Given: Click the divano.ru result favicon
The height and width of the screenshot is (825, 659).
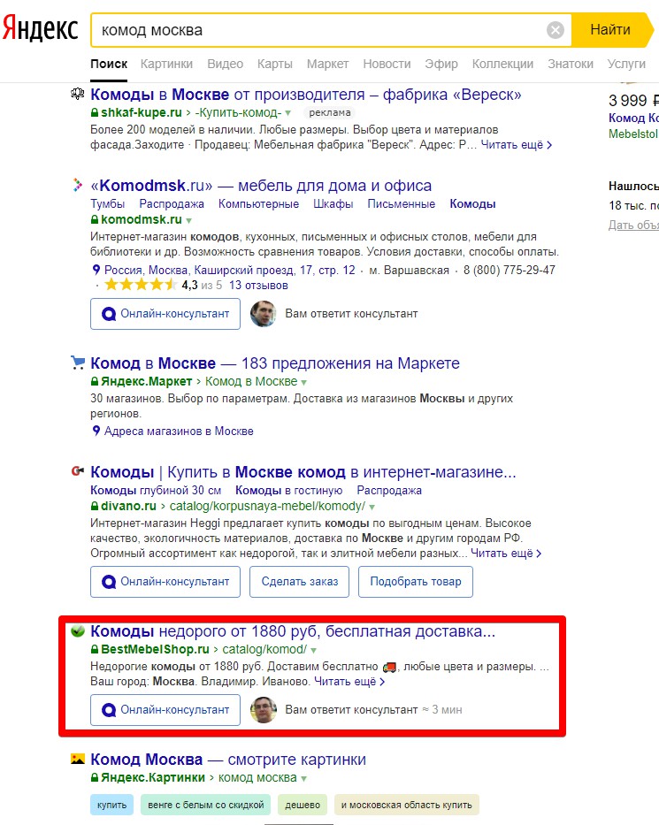Looking at the screenshot, I should coord(77,471).
